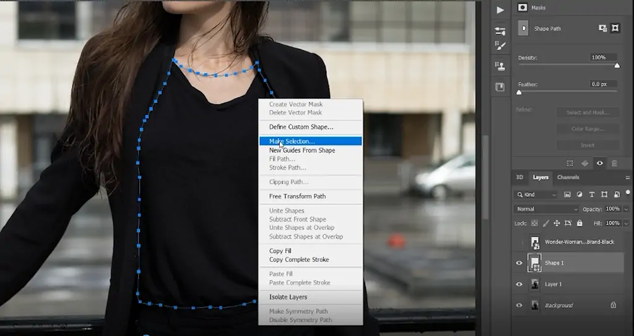Open the Brushes panel icon

(x=500, y=46)
